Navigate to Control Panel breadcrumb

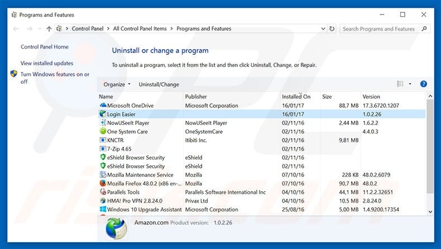pyautogui.click(x=88, y=28)
